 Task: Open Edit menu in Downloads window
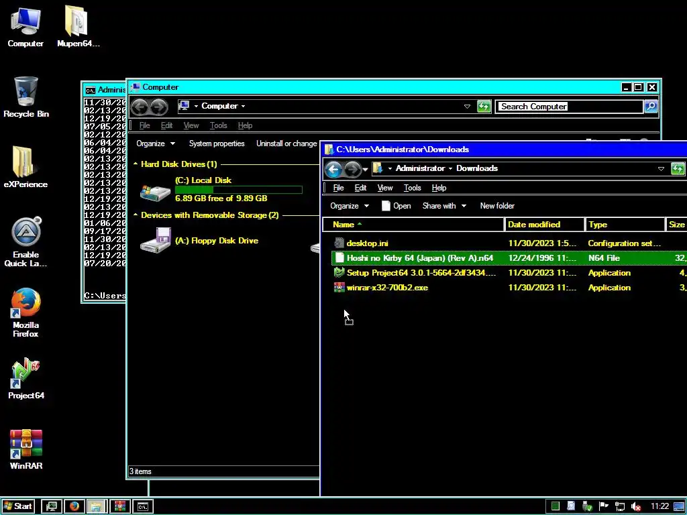pos(360,188)
